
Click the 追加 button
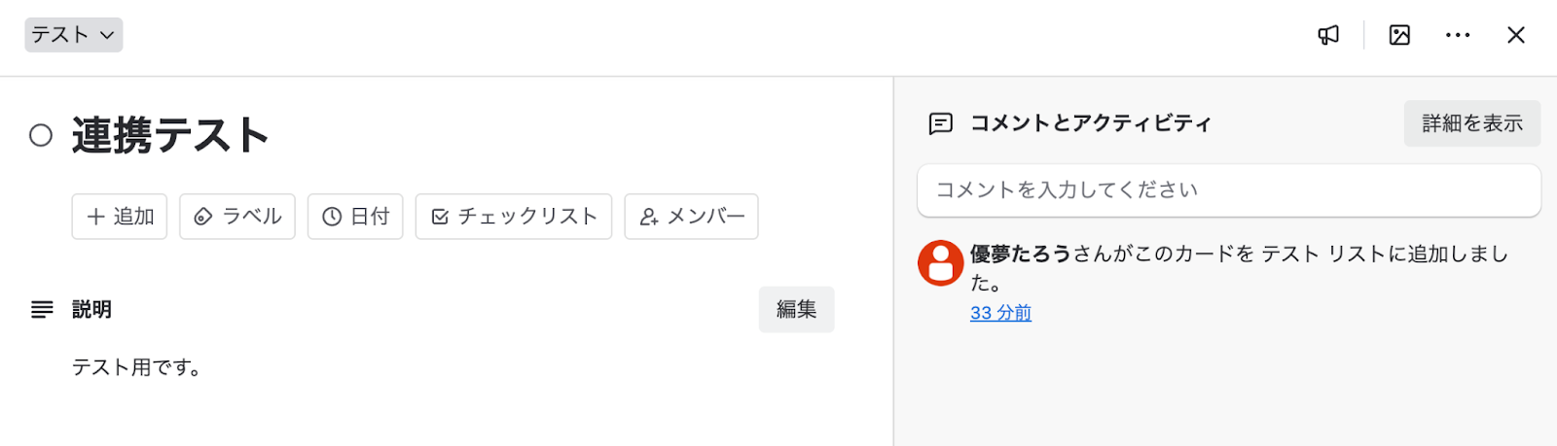tap(120, 217)
